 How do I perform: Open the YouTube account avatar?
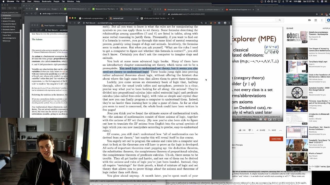click(x=328, y=20)
